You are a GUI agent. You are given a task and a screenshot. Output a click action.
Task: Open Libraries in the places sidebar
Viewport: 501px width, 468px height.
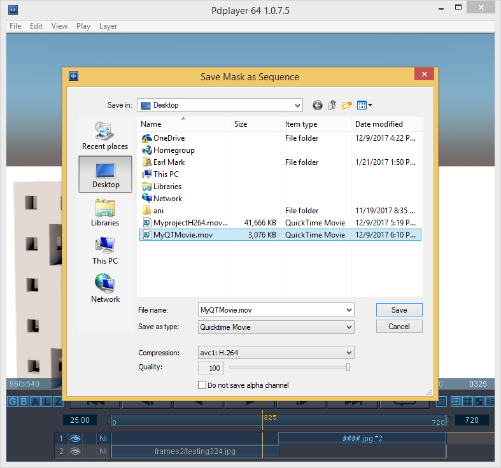point(105,213)
